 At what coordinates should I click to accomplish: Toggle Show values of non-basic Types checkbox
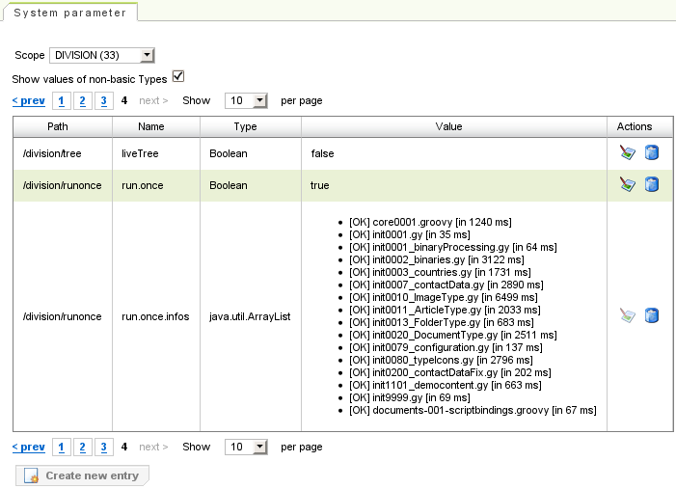point(177,77)
